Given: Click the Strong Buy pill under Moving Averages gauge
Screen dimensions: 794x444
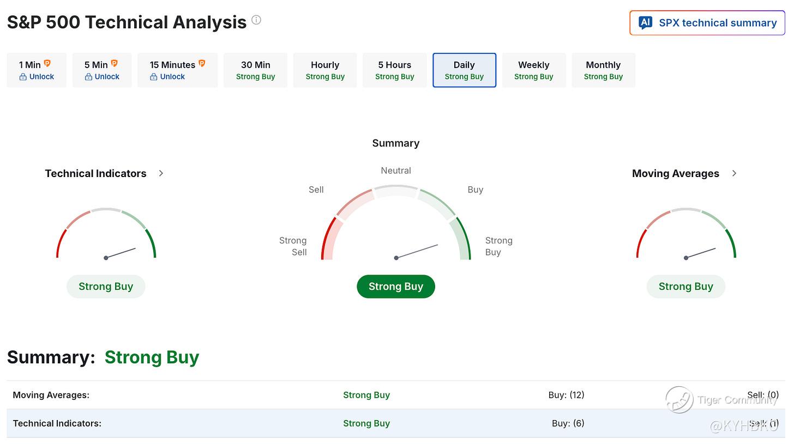Looking at the screenshot, I should click(686, 287).
